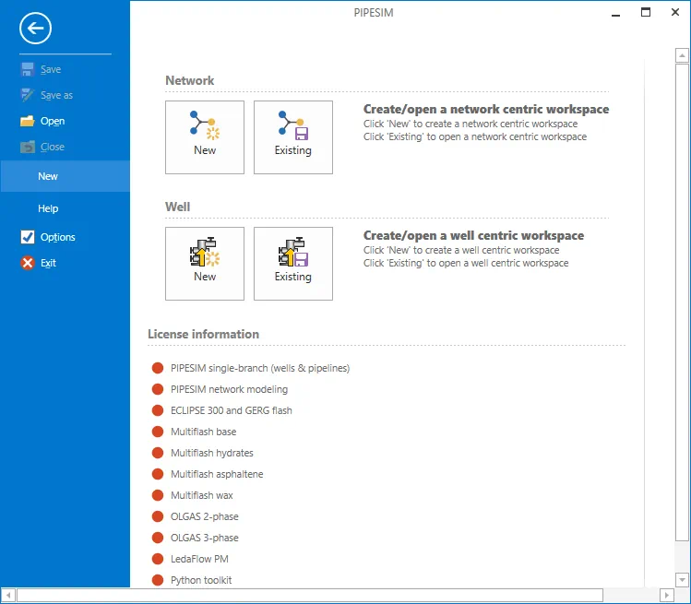Create a New well centric workspace
Image resolution: width=691 pixels, height=604 pixels.
tap(205, 264)
